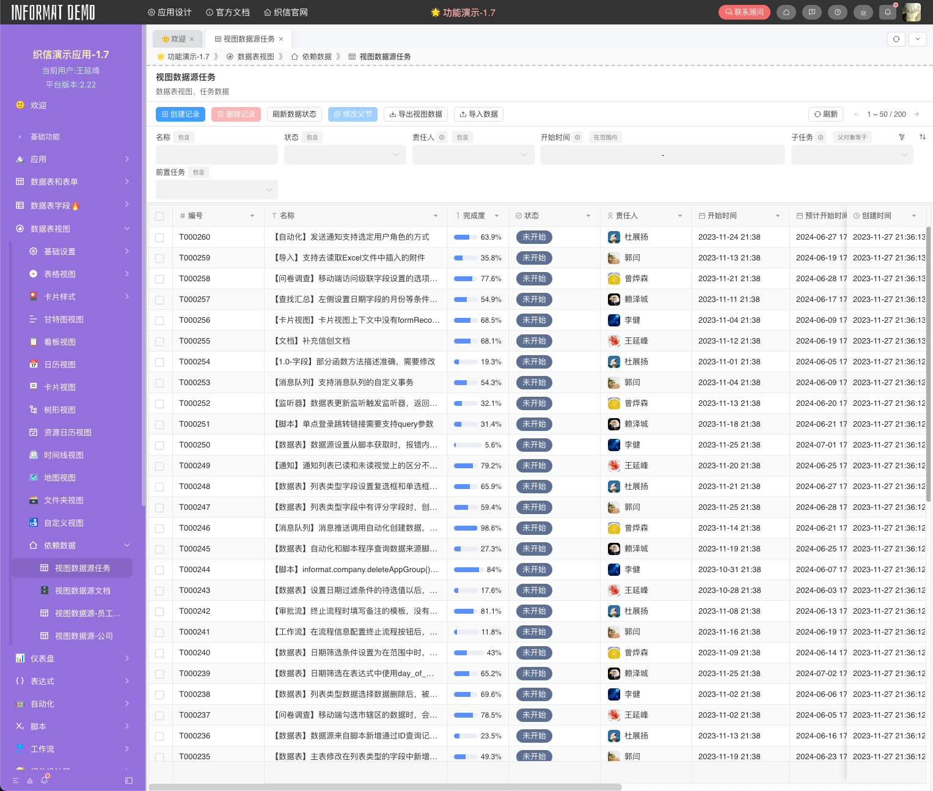Click the reload icon beside the tab bar
The width and height of the screenshot is (933, 791).
pos(896,39)
